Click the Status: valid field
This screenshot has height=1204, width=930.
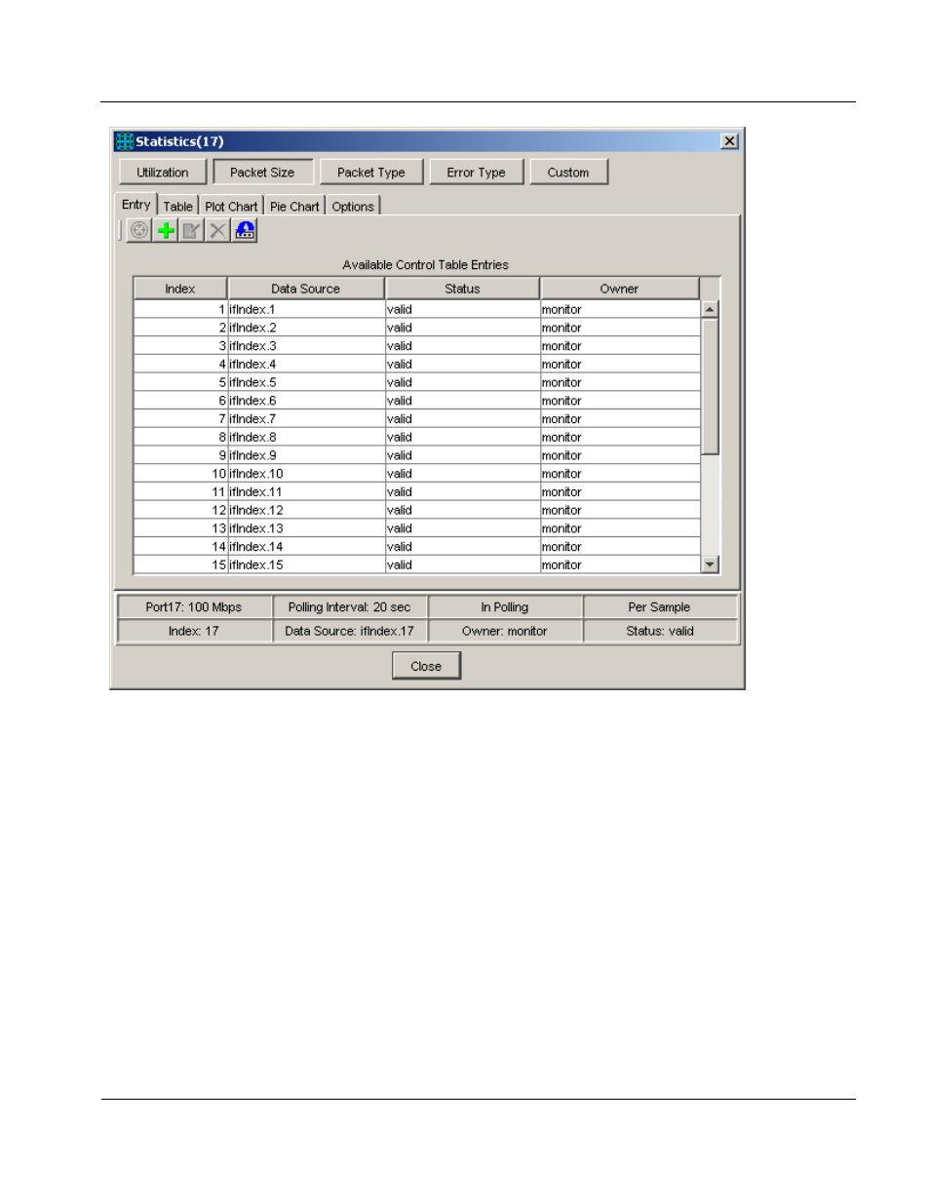click(660, 632)
